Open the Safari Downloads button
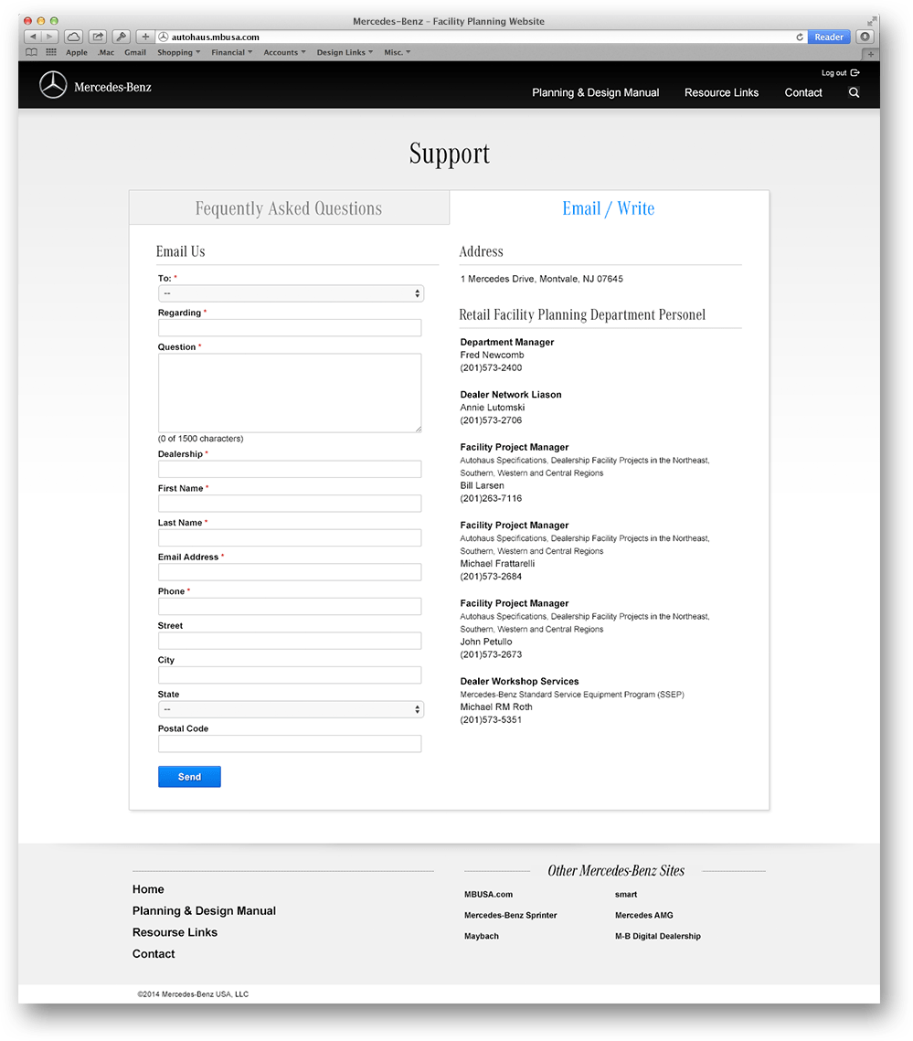 pos(865,37)
